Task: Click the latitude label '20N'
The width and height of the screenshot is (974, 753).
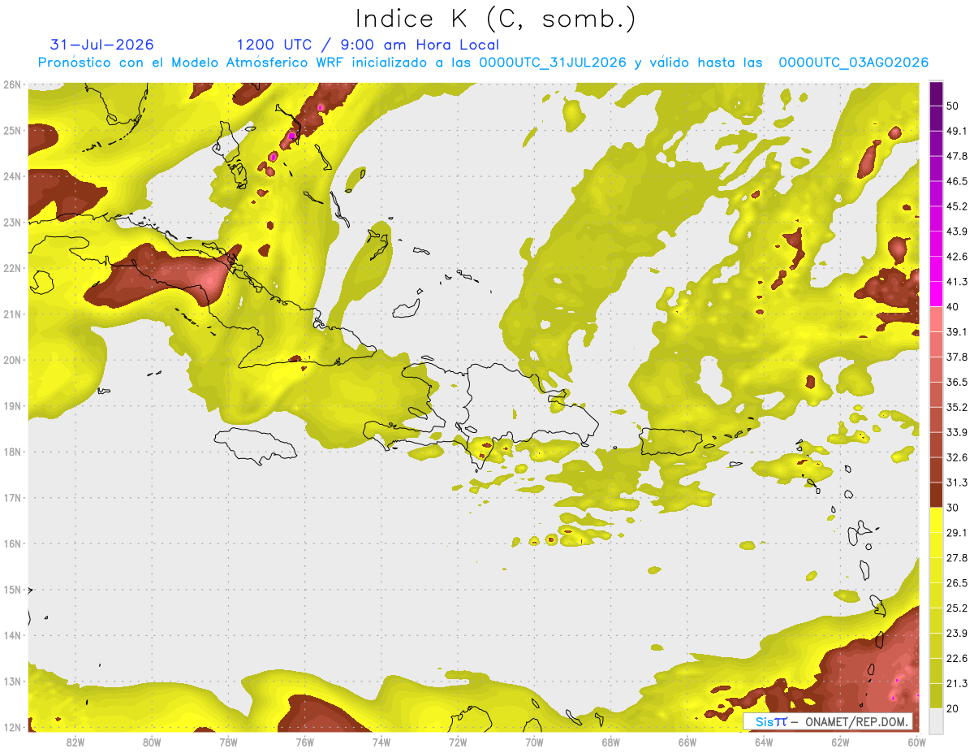Action: (x=11, y=360)
